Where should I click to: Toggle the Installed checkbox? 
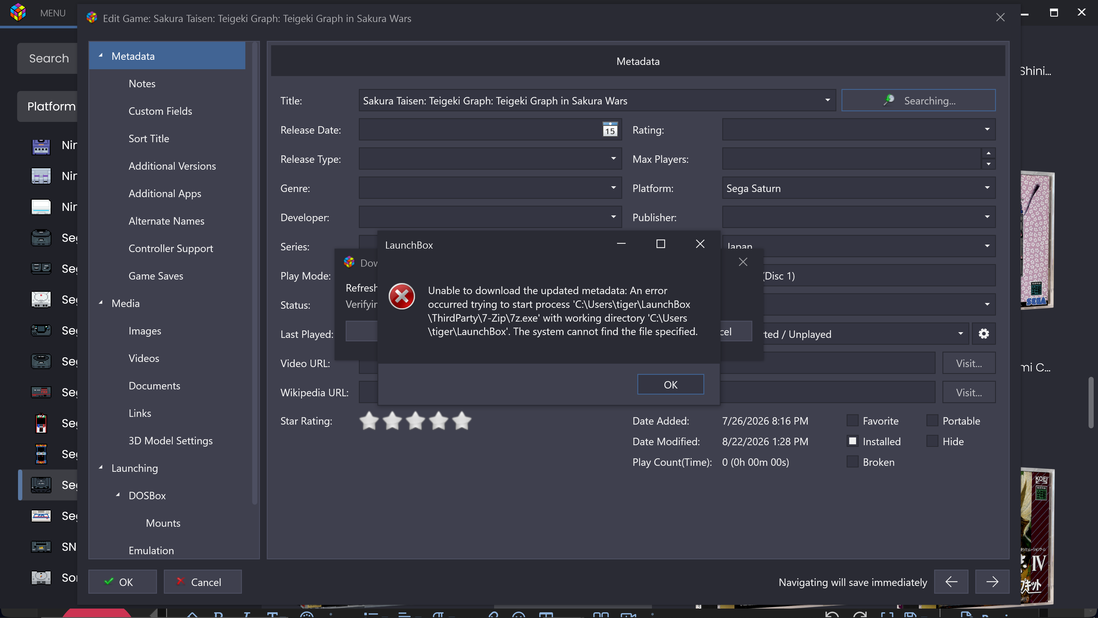pyautogui.click(x=852, y=441)
